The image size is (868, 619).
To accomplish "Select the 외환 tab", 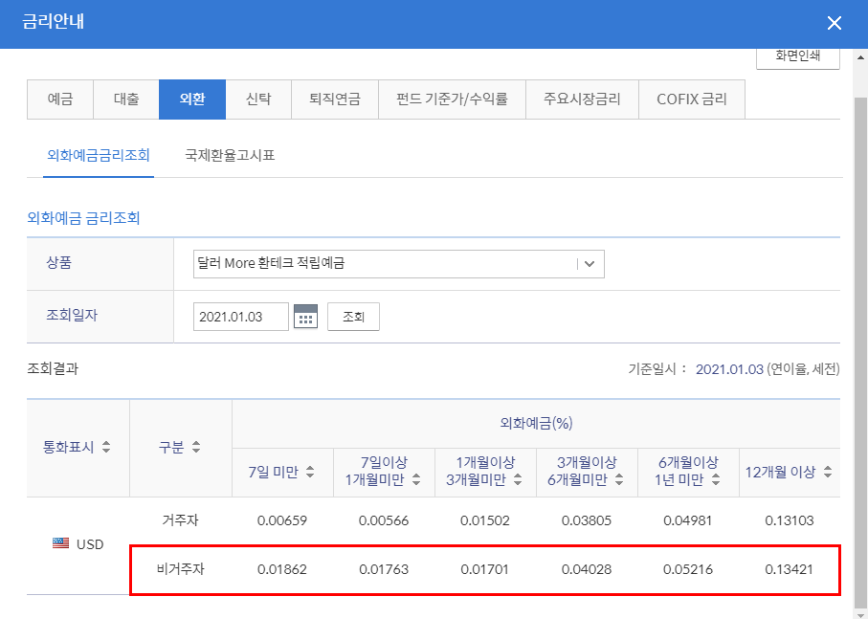I will click(192, 99).
